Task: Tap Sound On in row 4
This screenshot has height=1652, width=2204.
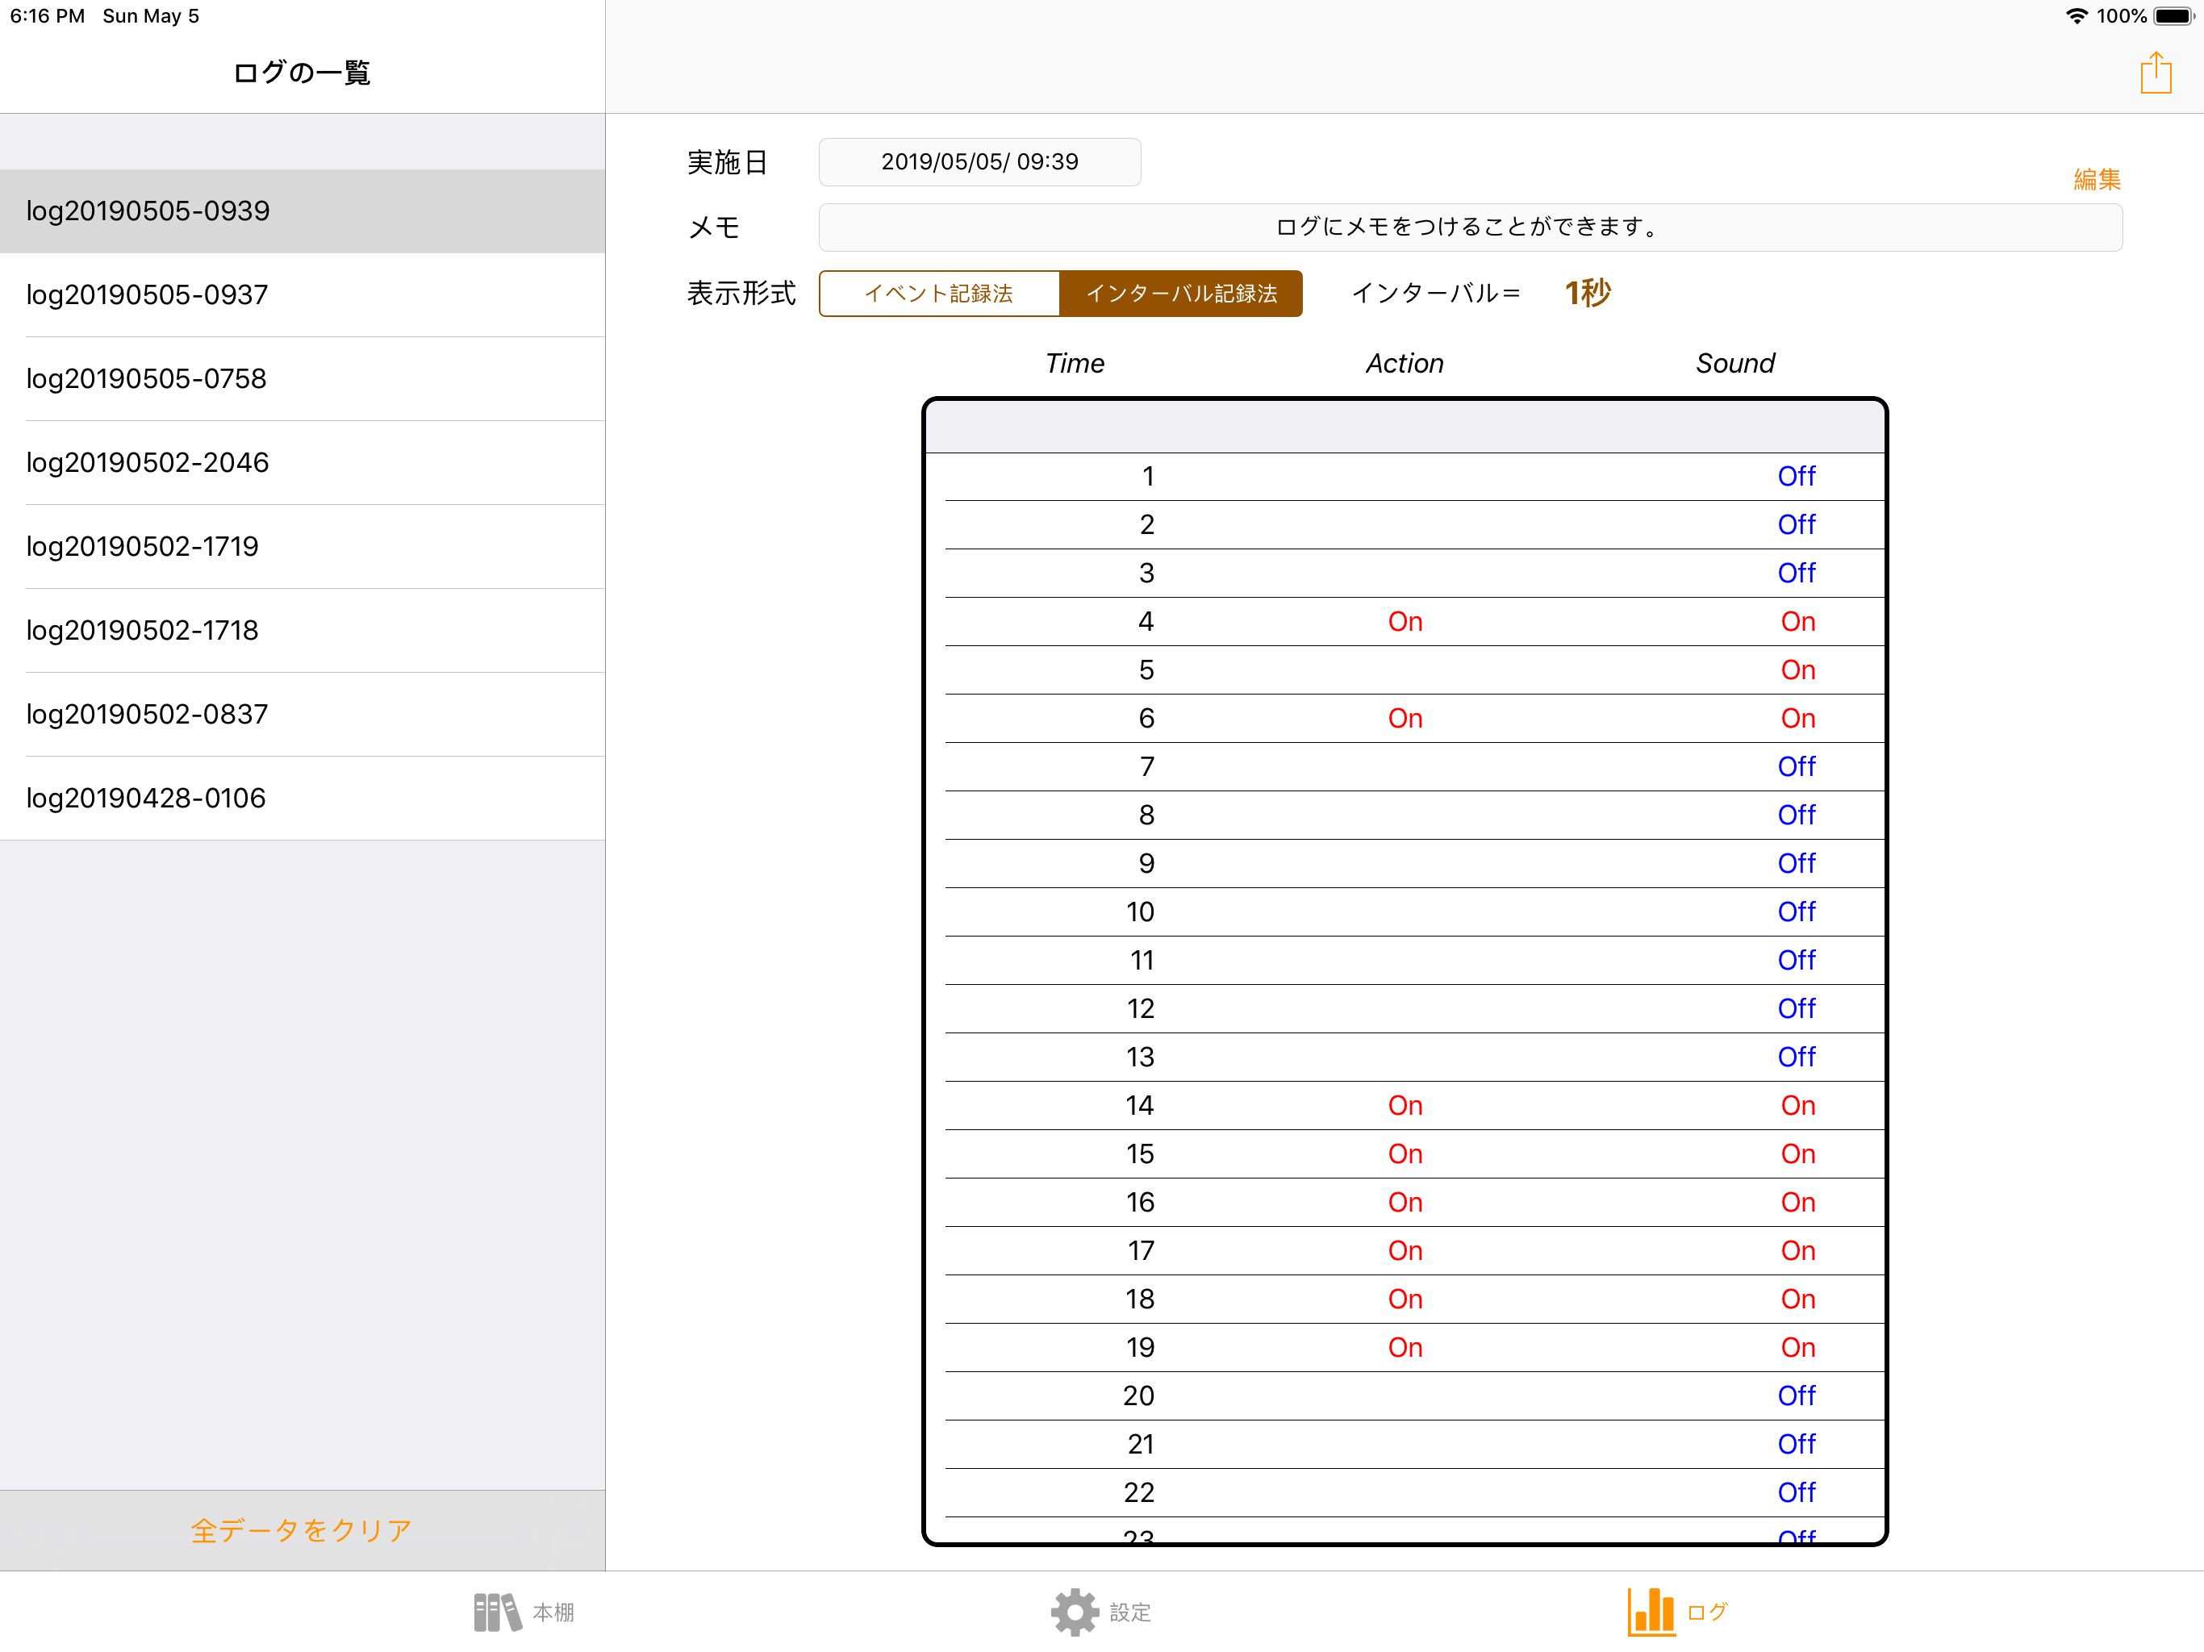Action: tap(1797, 622)
